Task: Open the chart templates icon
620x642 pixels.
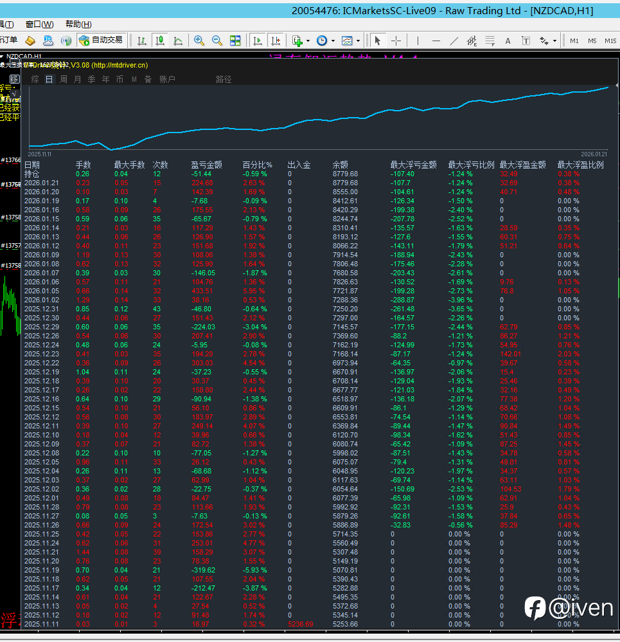Action: (x=347, y=41)
